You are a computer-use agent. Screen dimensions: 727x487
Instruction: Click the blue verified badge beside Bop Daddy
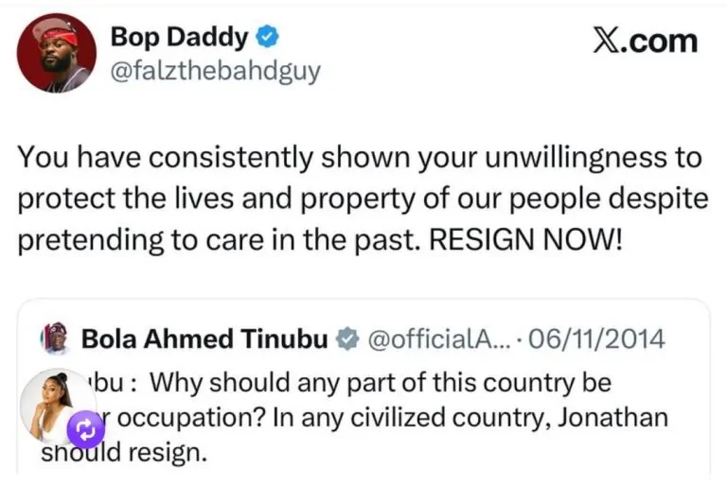[269, 37]
